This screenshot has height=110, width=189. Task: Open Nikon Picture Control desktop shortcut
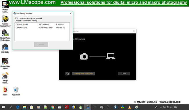pyautogui.click(x=5, y=7)
